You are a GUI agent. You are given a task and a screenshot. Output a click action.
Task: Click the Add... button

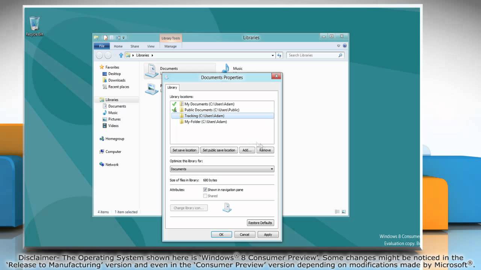tap(247, 150)
